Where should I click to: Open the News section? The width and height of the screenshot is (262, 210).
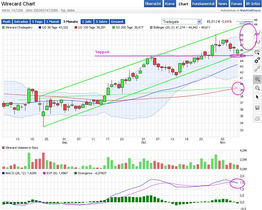tap(223, 4)
